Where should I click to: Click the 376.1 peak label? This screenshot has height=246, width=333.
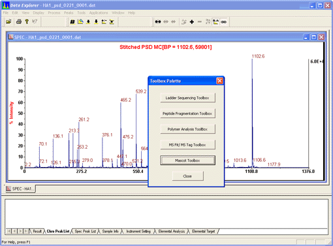[107, 135]
